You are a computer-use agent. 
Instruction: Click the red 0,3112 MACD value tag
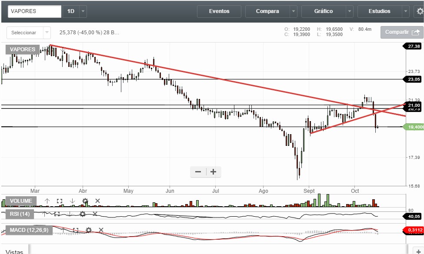pos(414,230)
